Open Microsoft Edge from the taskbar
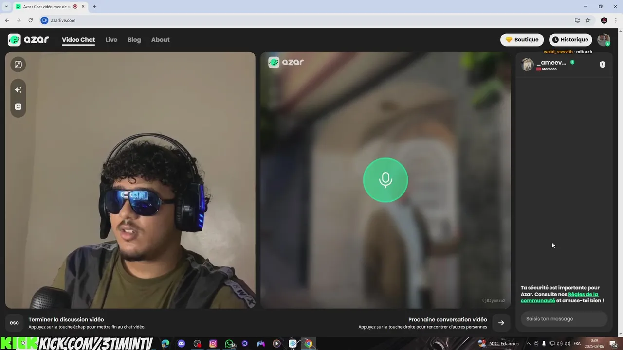The image size is (623, 350). click(165, 344)
